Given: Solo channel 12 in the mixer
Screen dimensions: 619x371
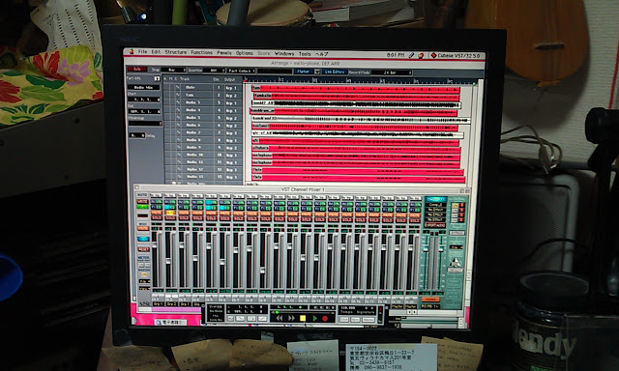Looking at the screenshot, I should [x=307, y=218].
